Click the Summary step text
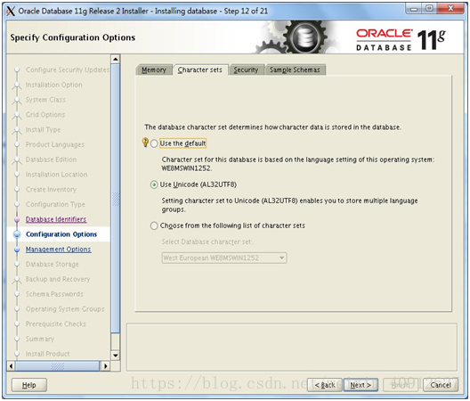 pos(40,339)
